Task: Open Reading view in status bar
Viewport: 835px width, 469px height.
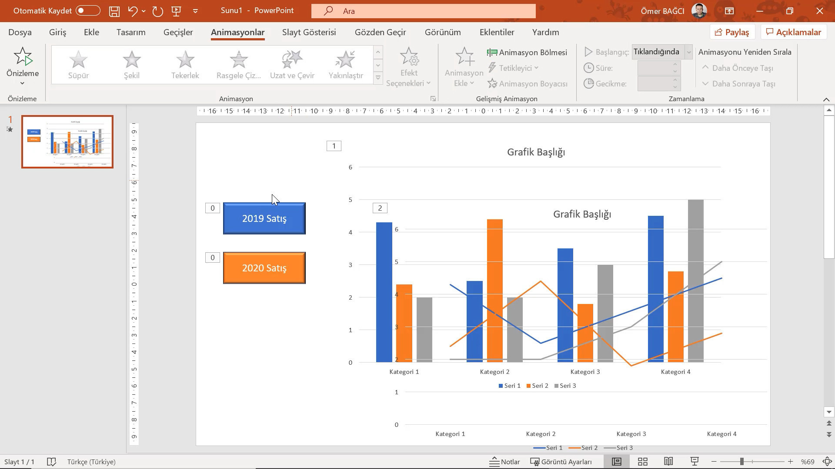Action: (x=668, y=462)
